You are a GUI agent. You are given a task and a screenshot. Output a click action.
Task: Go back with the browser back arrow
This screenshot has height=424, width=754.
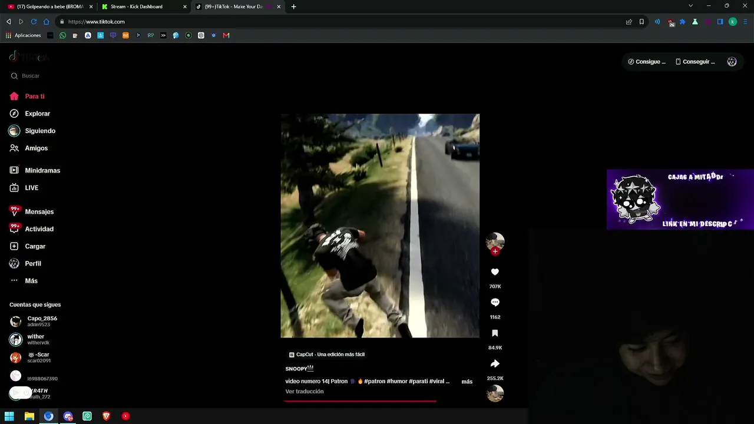point(8,22)
